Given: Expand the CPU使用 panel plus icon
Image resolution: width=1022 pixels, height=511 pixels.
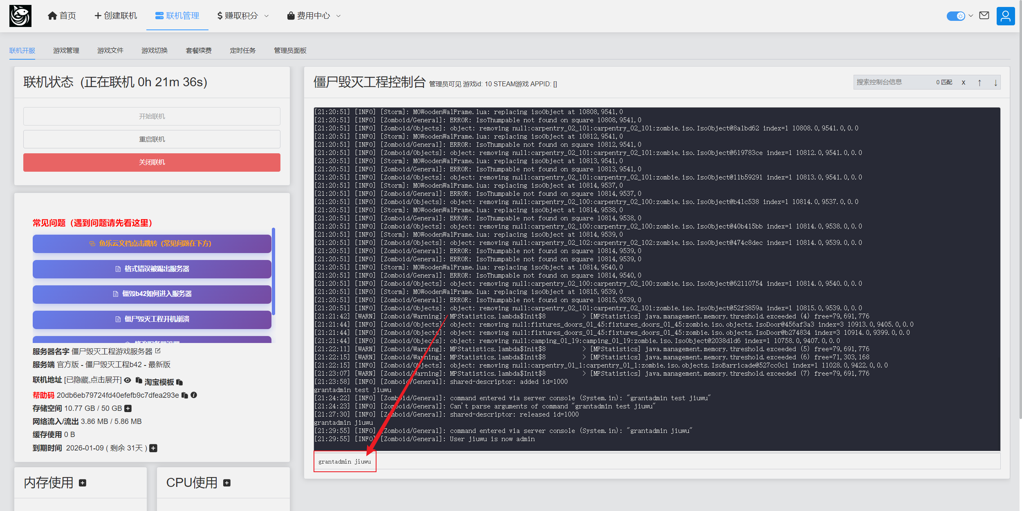Looking at the screenshot, I should click(x=227, y=483).
